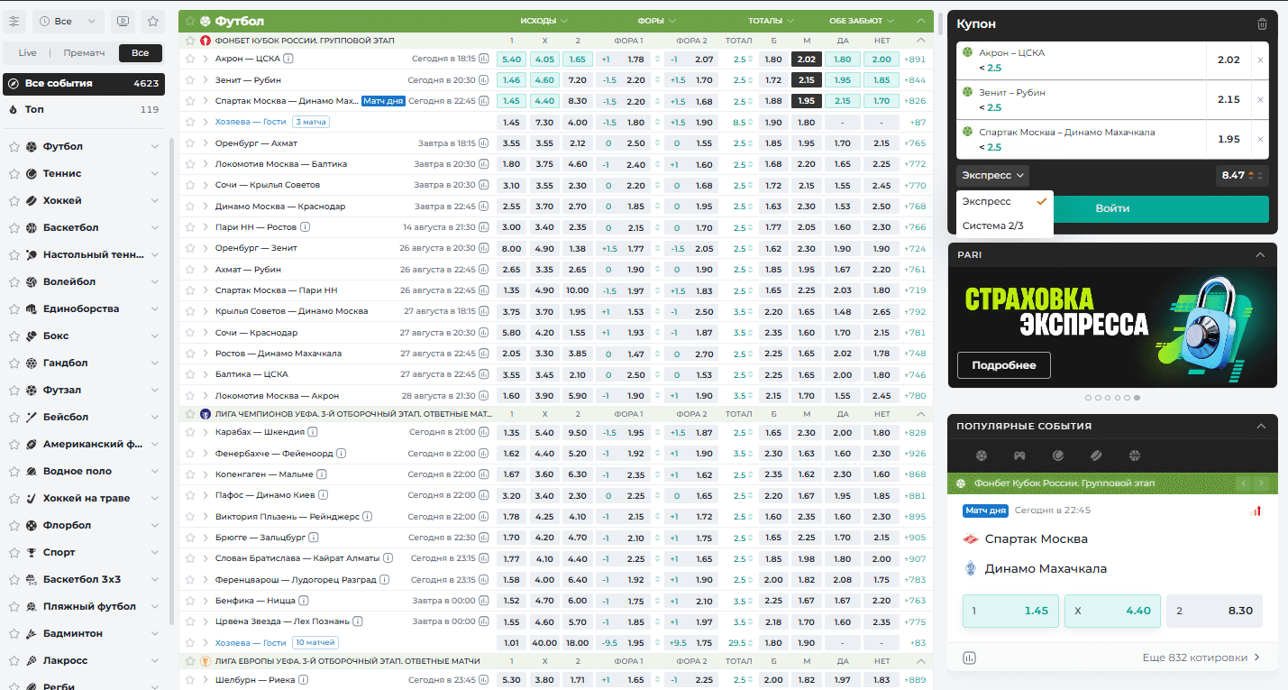Viewport: 1288px width, 690px height.
Task: Select the tennis icon in popular events
Action: (x=1058, y=455)
